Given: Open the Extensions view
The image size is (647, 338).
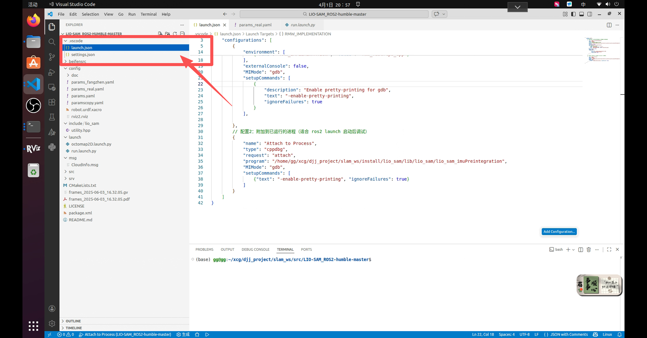Looking at the screenshot, I should point(52,102).
